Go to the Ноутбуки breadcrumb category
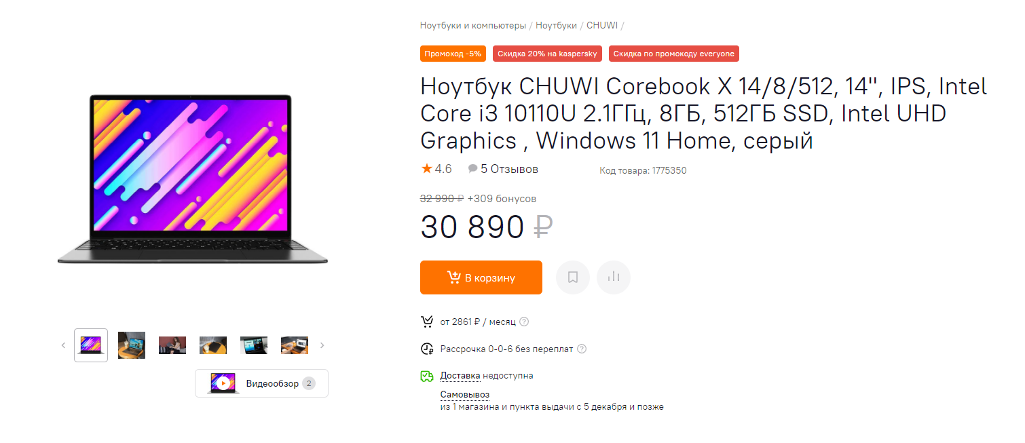The height and width of the screenshot is (443, 1025). (556, 25)
